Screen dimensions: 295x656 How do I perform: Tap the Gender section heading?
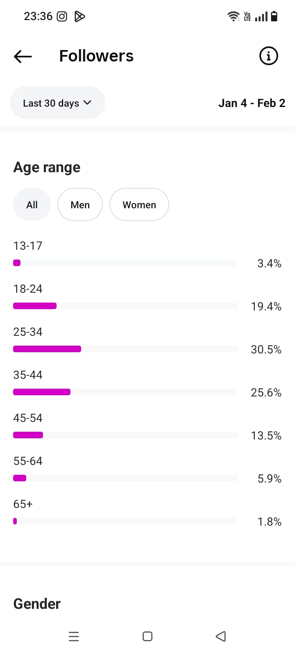37,604
